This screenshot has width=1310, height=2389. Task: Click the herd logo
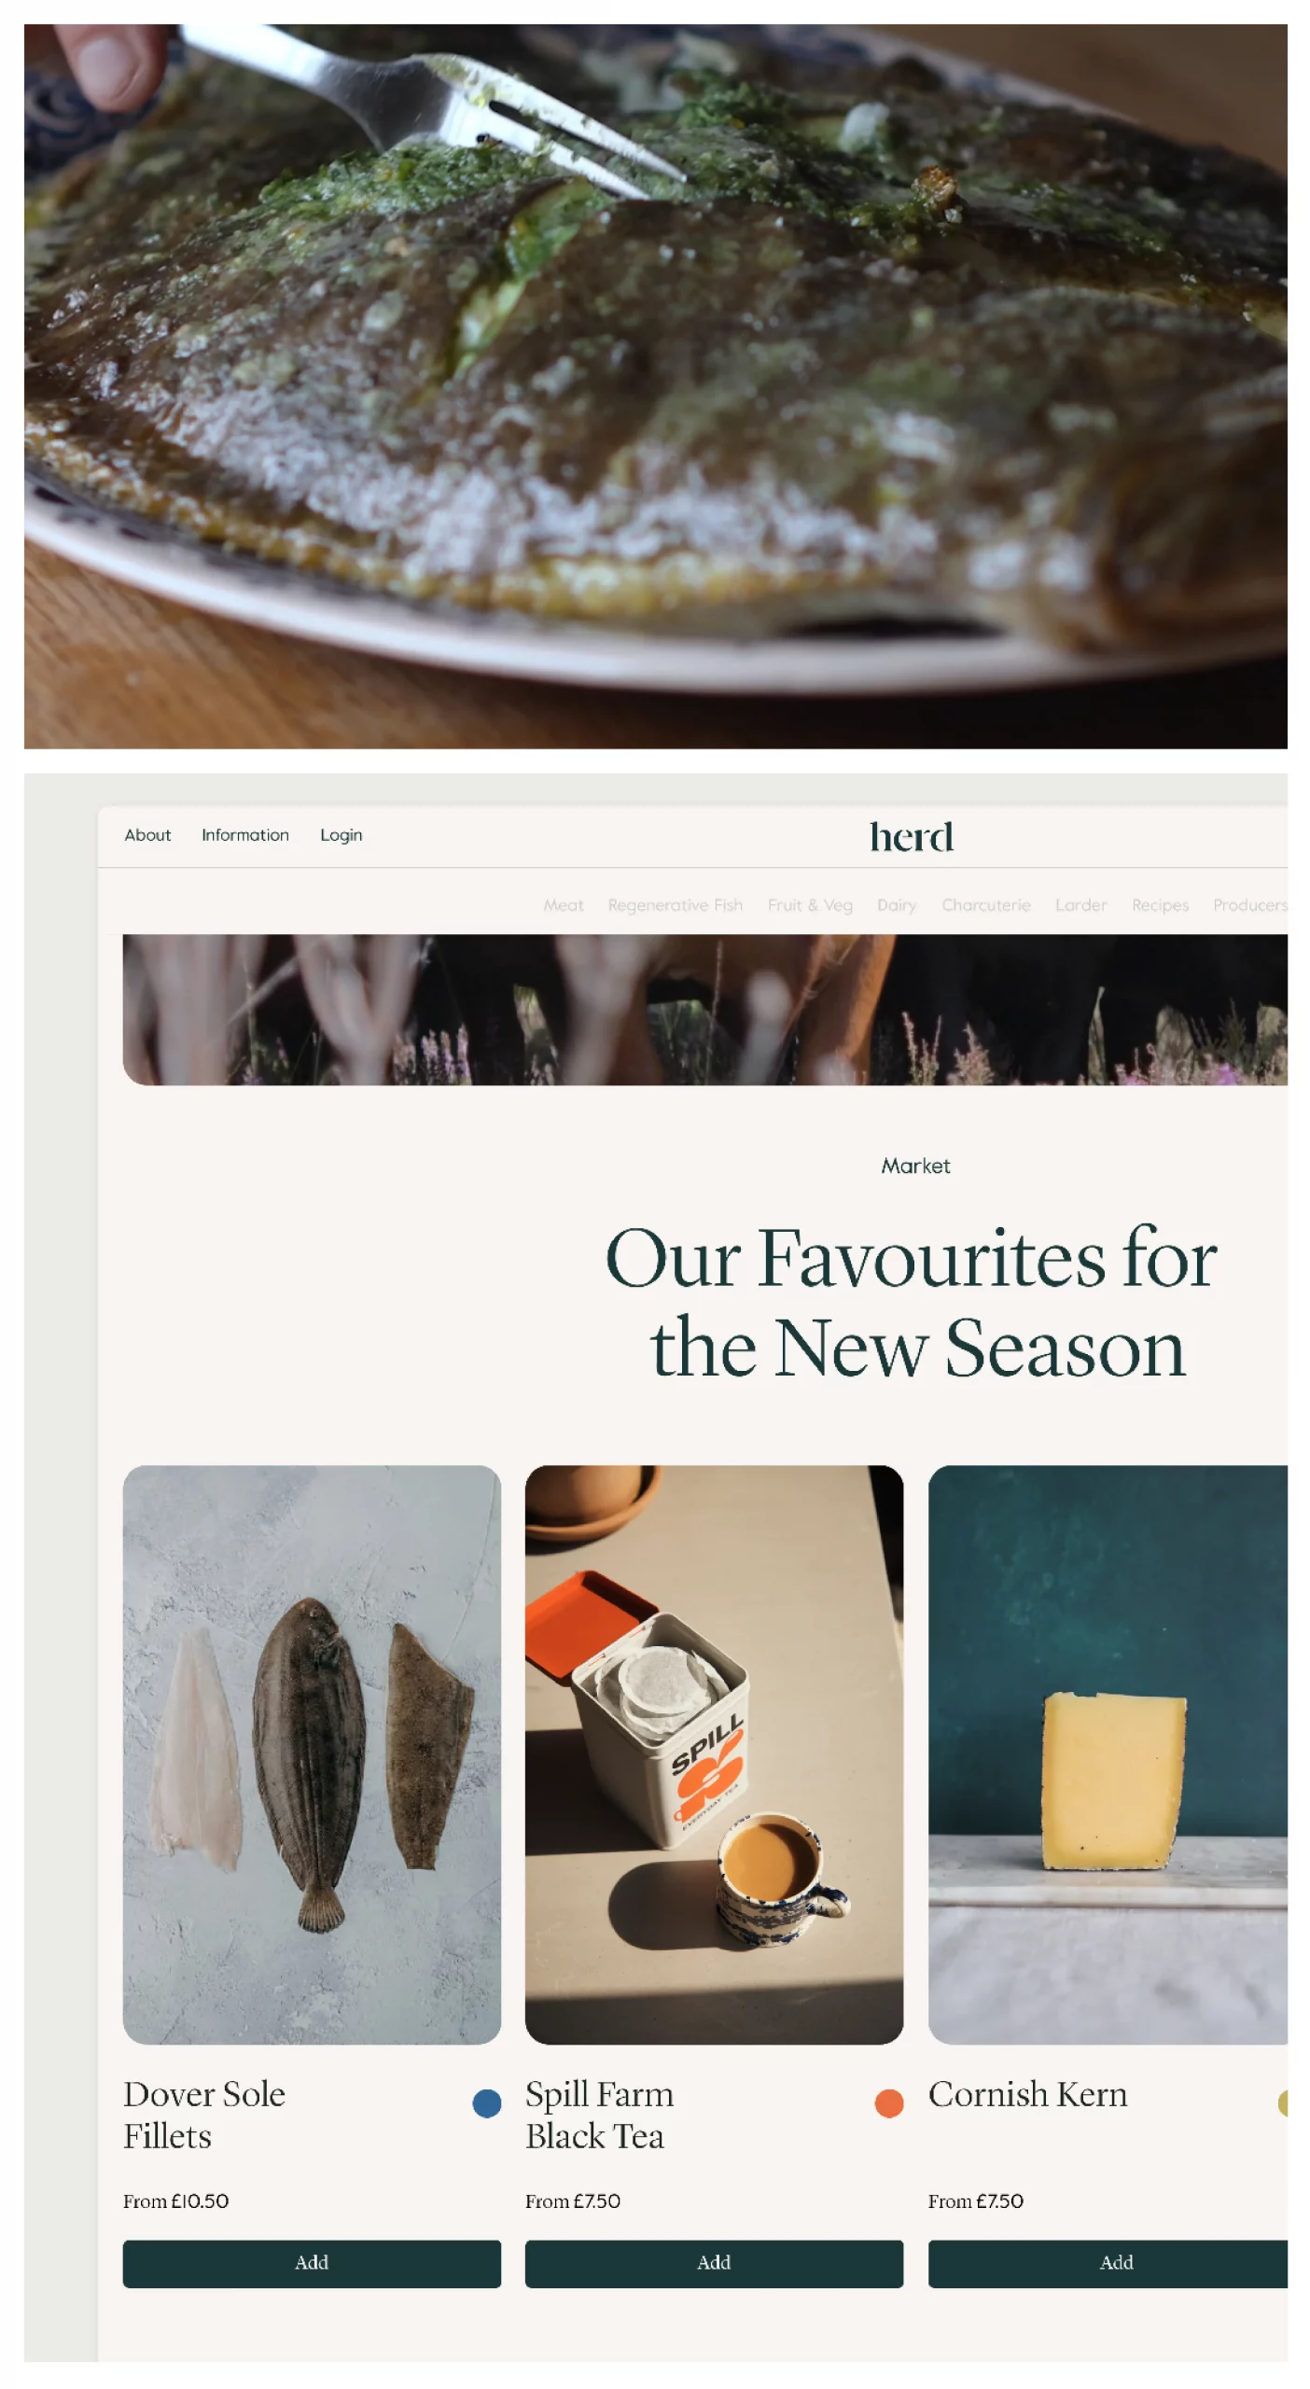(911, 836)
